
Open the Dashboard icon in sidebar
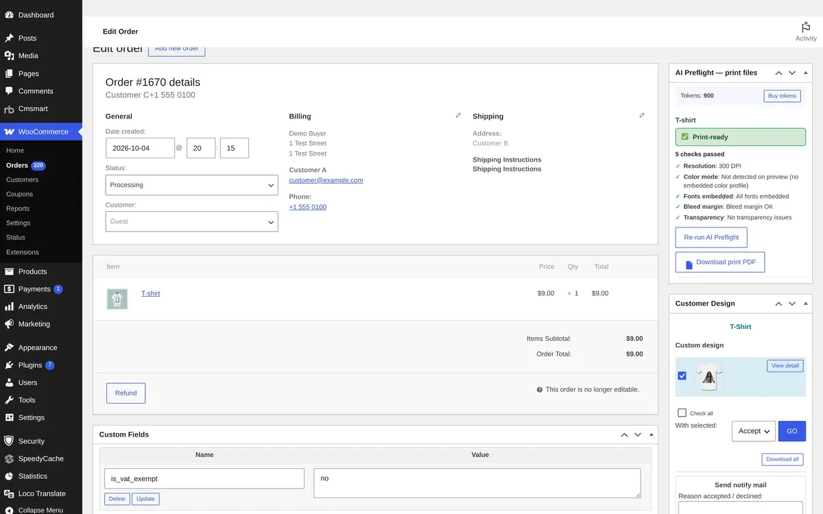coord(9,14)
